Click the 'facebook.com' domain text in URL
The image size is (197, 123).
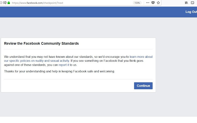34,3
